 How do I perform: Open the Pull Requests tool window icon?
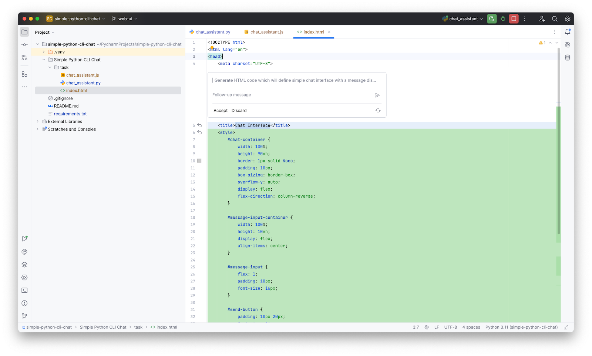coord(24,58)
